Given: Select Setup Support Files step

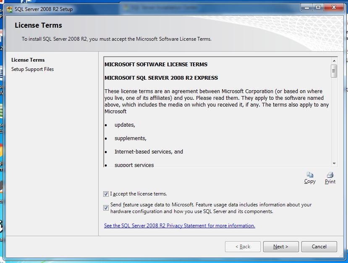Looking at the screenshot, I should point(32,69).
